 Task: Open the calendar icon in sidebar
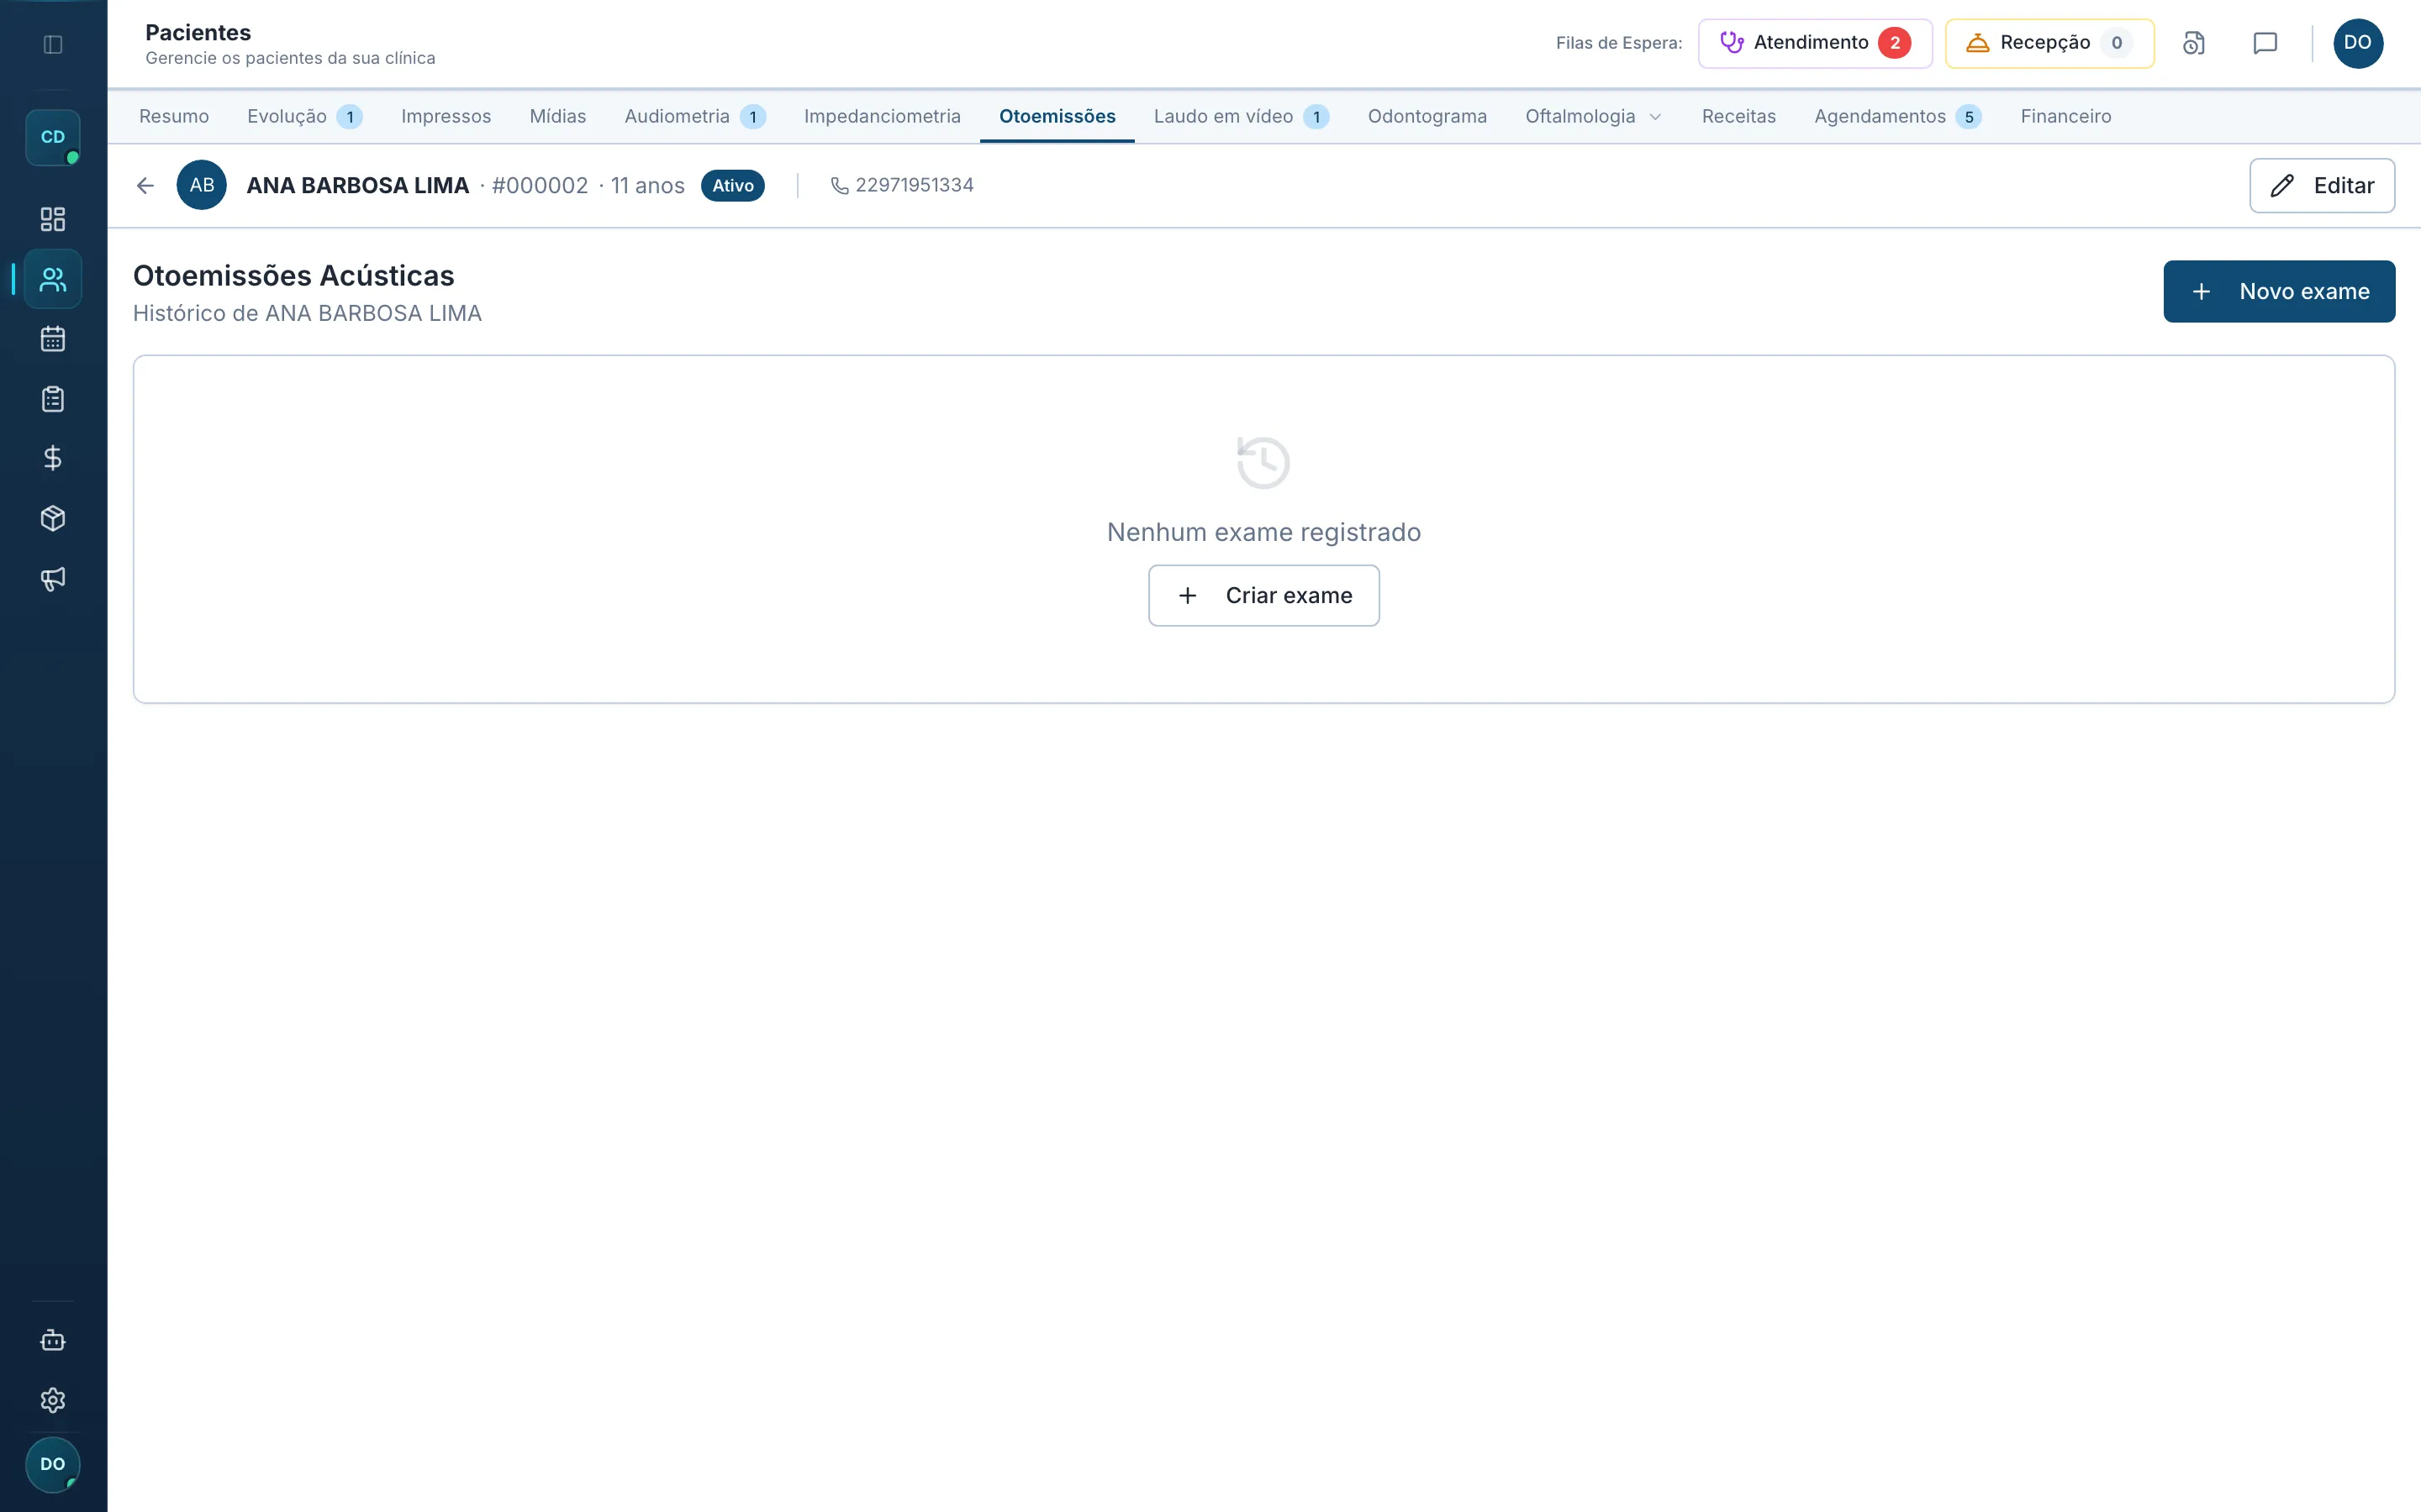coord(53,339)
